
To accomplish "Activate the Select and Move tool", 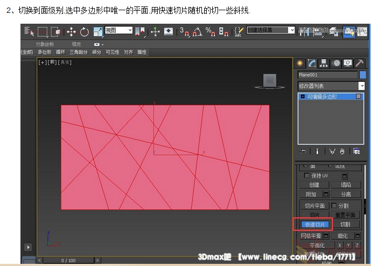I will click(71, 32).
